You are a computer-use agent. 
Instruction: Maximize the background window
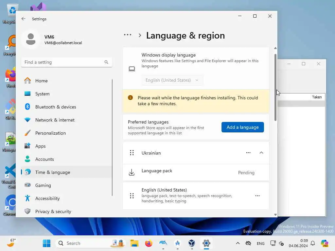(x=304, y=64)
